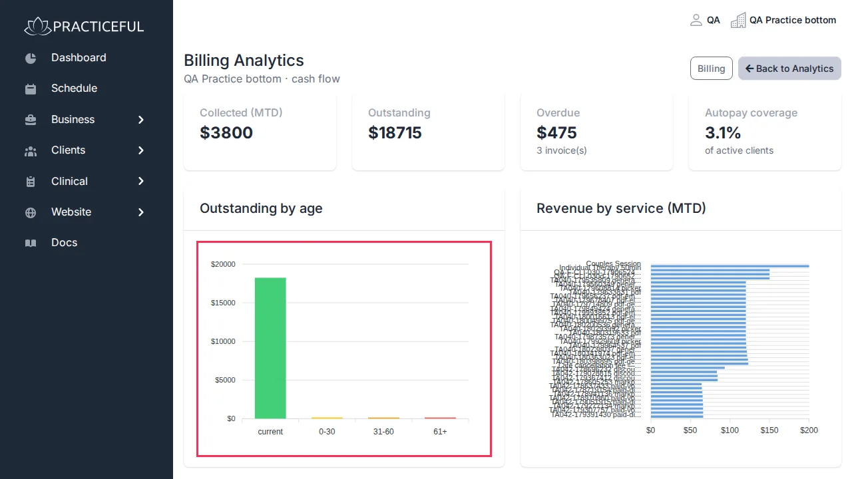
Task: Expand the Clinical submenu chevron
Action: [141, 181]
